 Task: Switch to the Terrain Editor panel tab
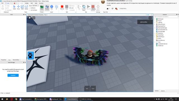[16, 60]
